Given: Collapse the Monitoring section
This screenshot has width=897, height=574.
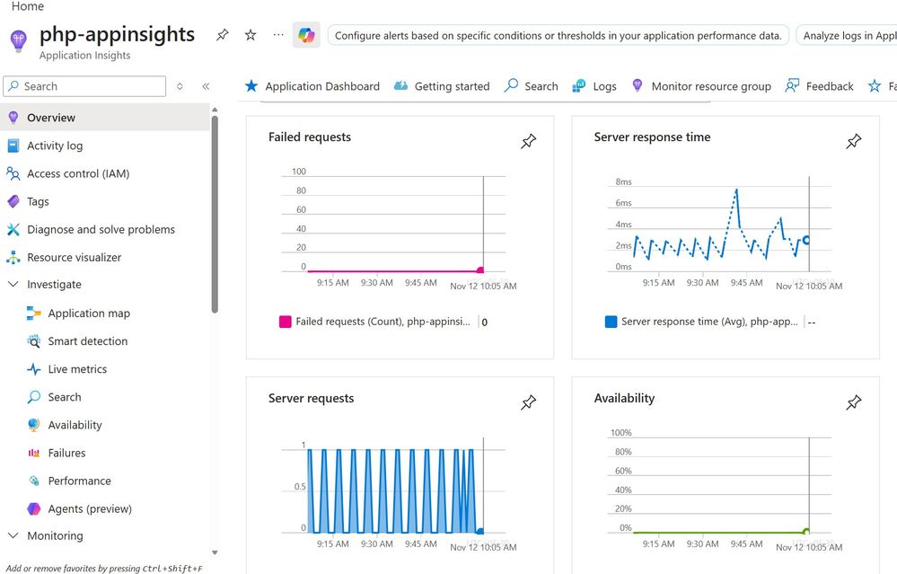Looking at the screenshot, I should [x=13, y=535].
